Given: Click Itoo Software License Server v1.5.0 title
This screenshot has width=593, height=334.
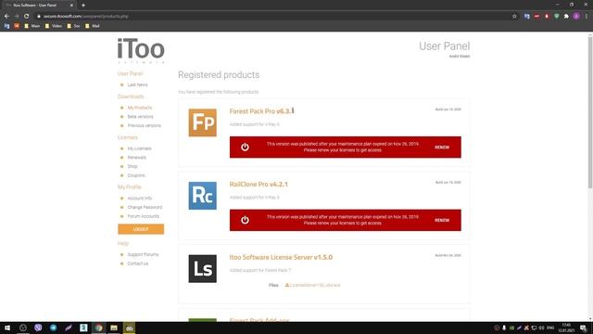Looking at the screenshot, I should tap(281, 258).
